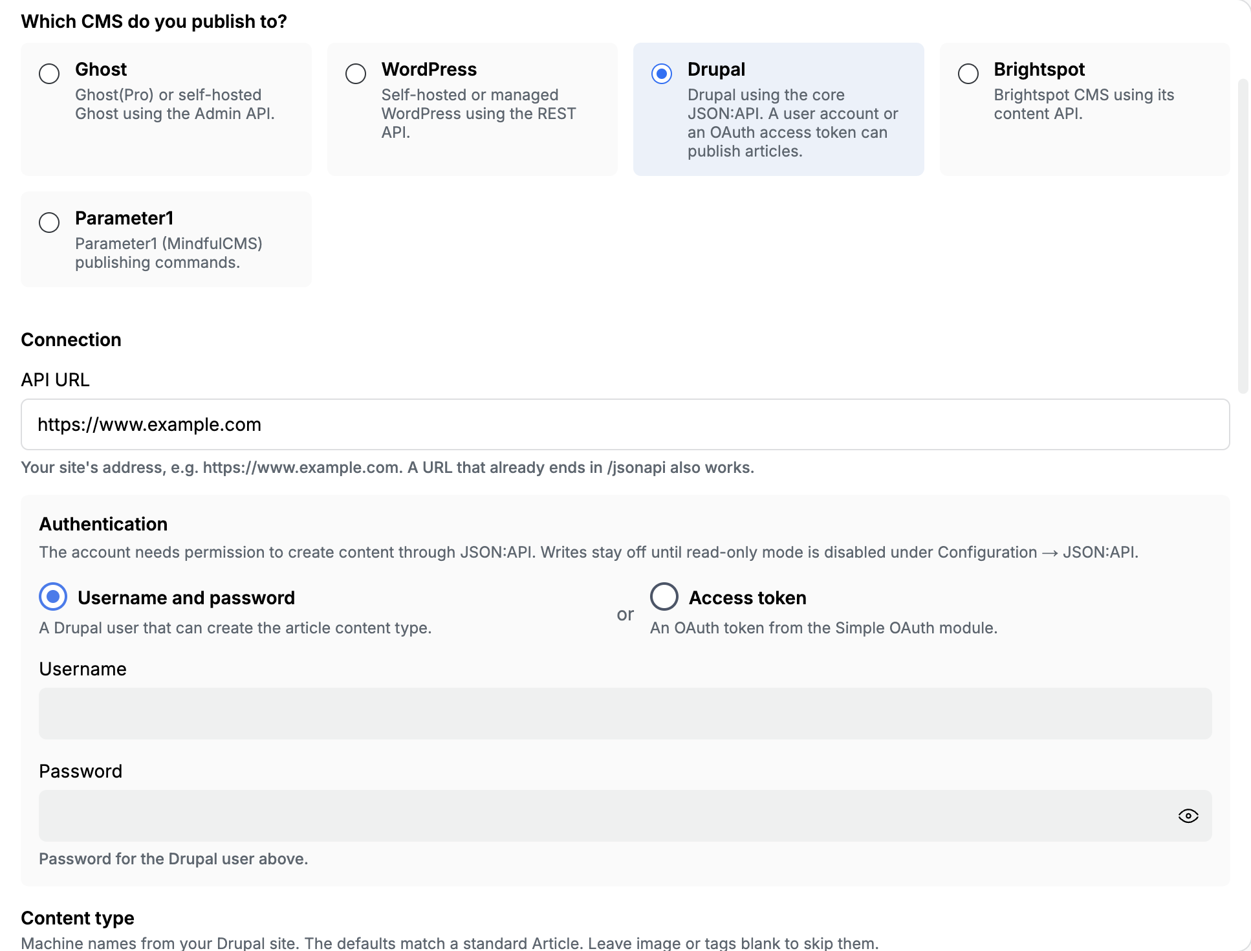Click 'A Drupal user that can create' description
The height and width of the screenshot is (951, 1251).
(235, 628)
